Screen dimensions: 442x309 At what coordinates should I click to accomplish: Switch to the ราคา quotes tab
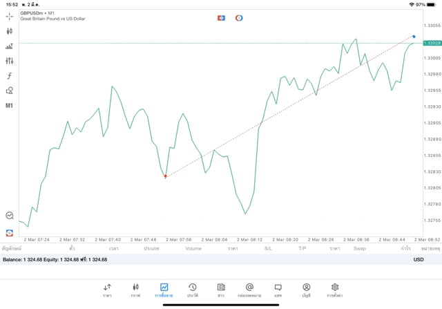(x=107, y=290)
